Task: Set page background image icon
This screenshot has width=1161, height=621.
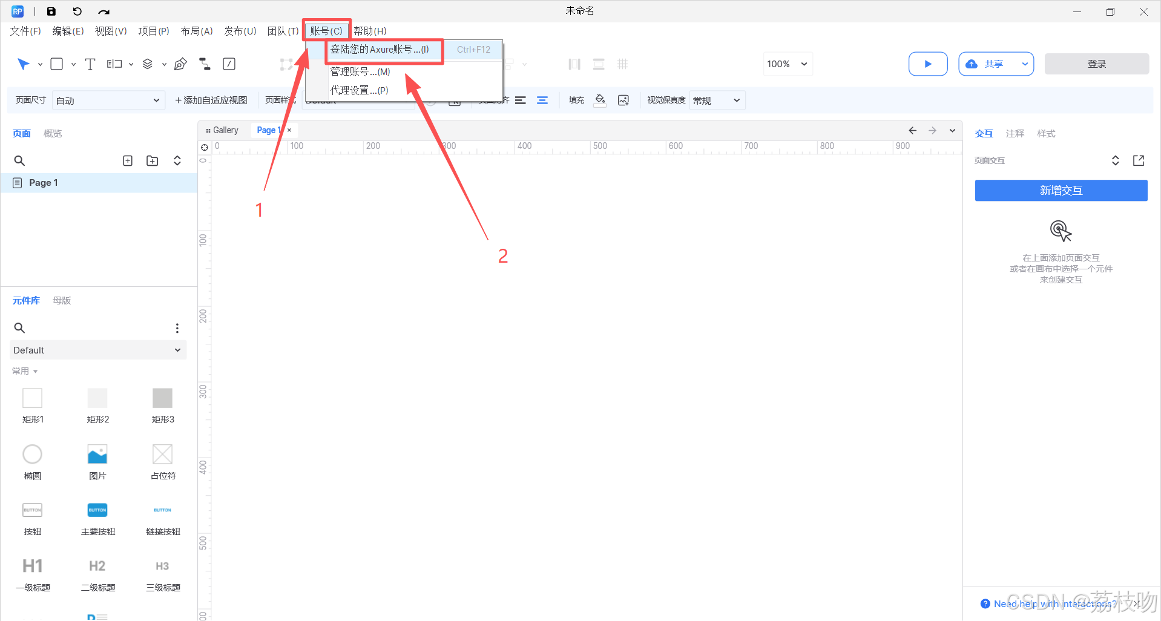Action: tap(623, 100)
